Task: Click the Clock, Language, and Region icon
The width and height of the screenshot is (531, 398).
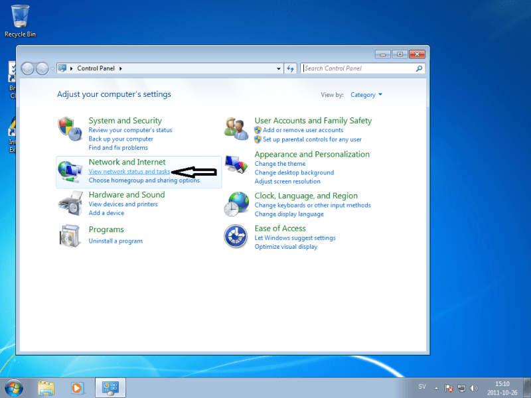Action: pyautogui.click(x=236, y=204)
